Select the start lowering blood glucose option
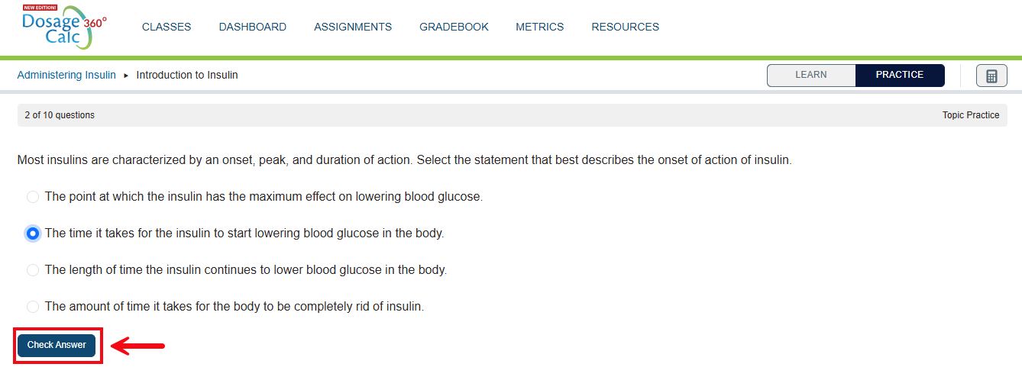The image size is (1022, 380). pyautogui.click(x=33, y=233)
